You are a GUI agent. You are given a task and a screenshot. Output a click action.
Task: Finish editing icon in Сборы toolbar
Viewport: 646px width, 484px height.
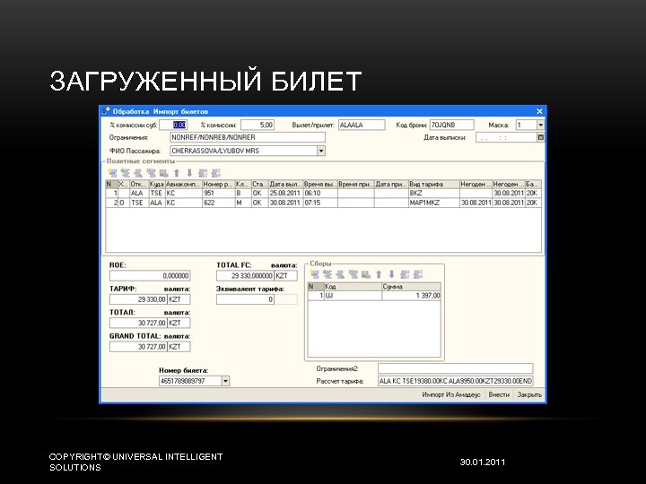(366, 274)
